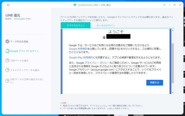Click the vertical scrollbar thumb in login panel

pos(173,63)
